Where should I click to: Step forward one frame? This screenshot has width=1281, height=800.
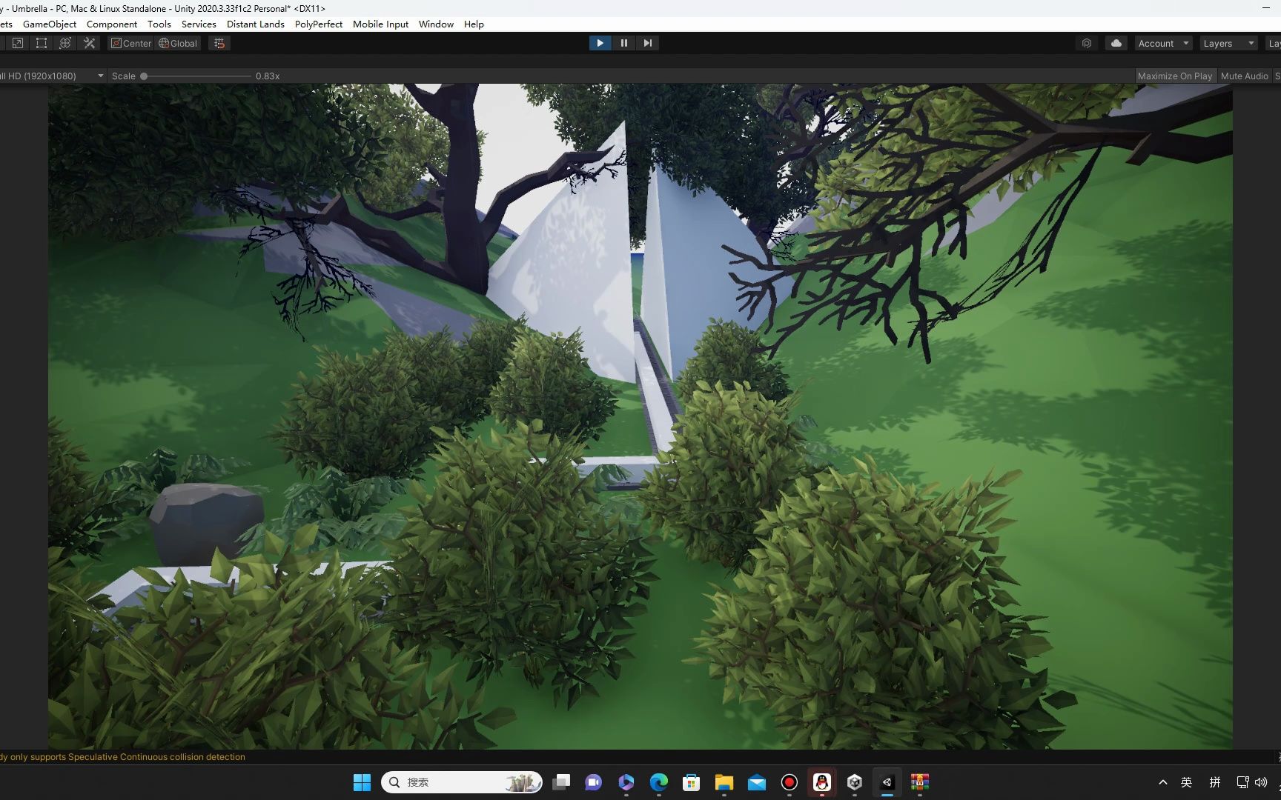[x=647, y=43]
